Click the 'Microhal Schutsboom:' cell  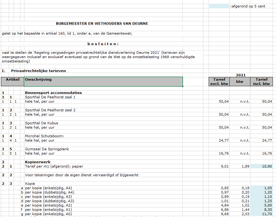pyautogui.click(x=44, y=136)
